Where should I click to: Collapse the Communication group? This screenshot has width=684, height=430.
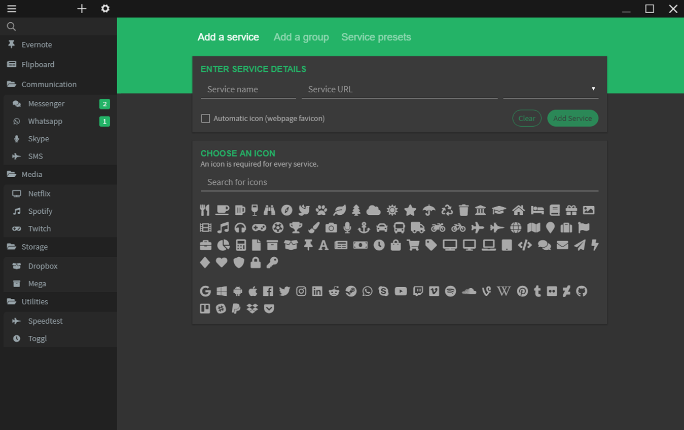(x=49, y=84)
